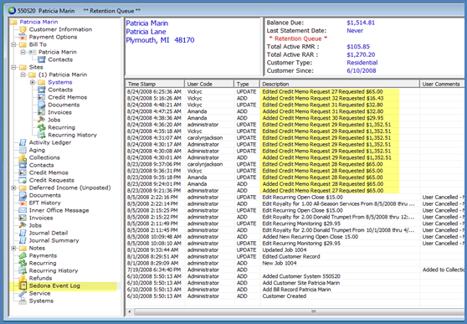Collapse the Bill To tree node
Image resolution: width=467 pixels, height=324 pixels.
13,44
